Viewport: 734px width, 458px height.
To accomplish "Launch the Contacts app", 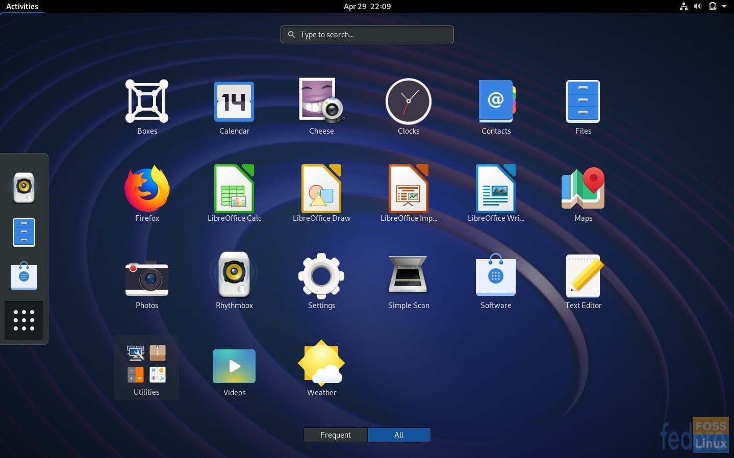I will tap(496, 101).
